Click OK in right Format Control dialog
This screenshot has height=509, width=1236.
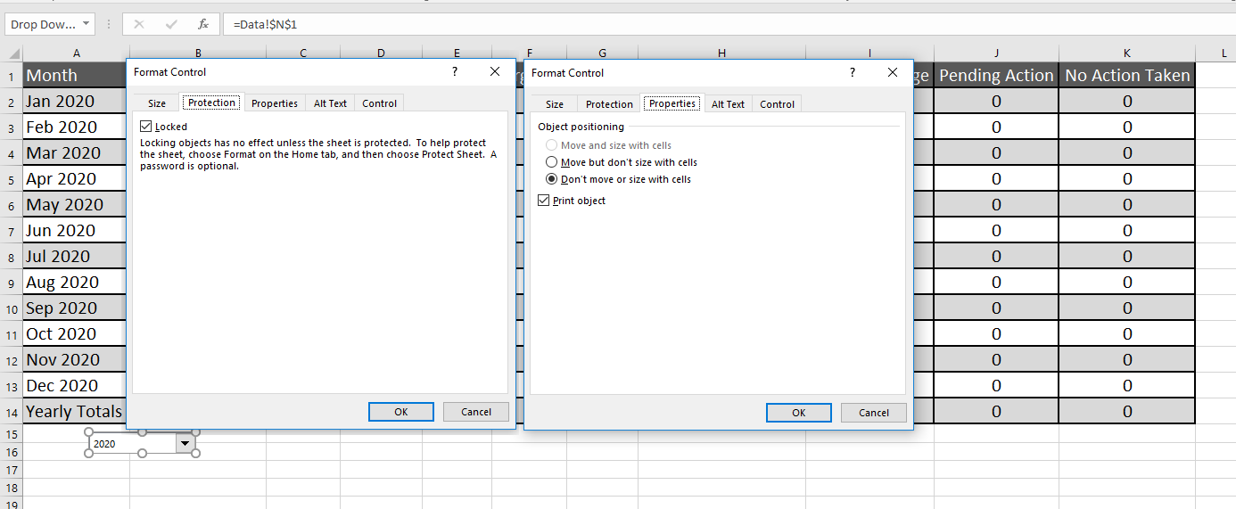799,413
